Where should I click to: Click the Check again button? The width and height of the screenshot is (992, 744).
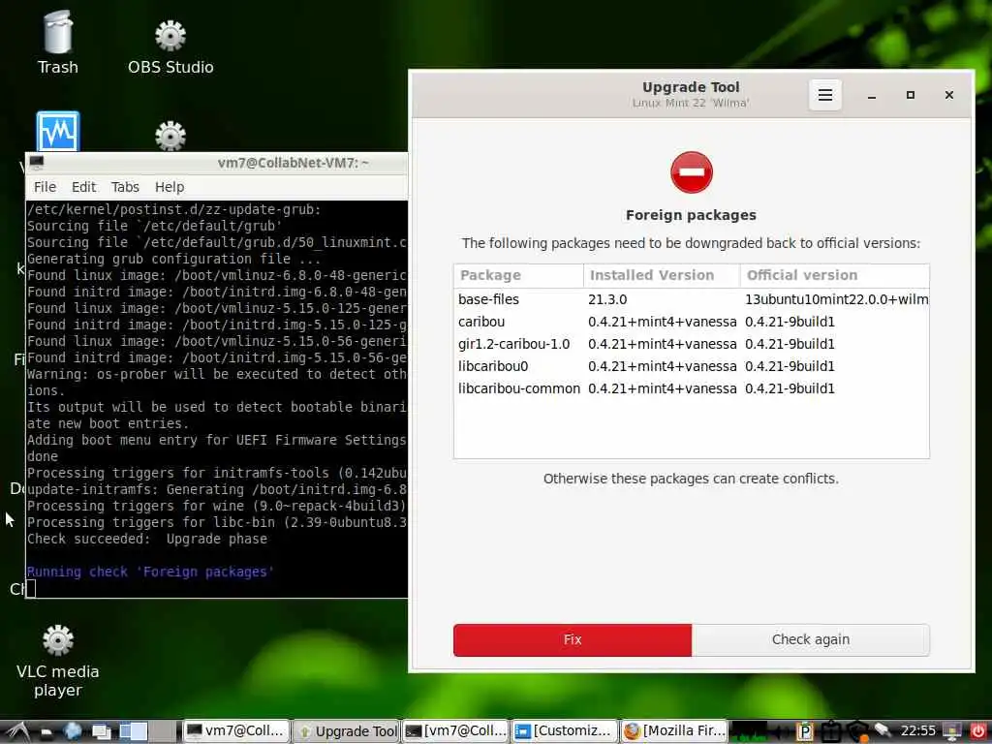coord(811,639)
